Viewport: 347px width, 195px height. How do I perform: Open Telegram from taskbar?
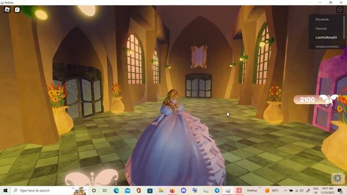(217, 190)
